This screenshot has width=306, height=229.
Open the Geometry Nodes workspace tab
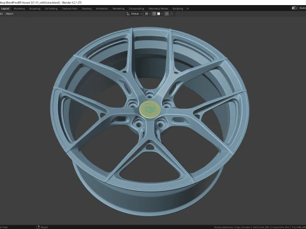click(x=158, y=9)
